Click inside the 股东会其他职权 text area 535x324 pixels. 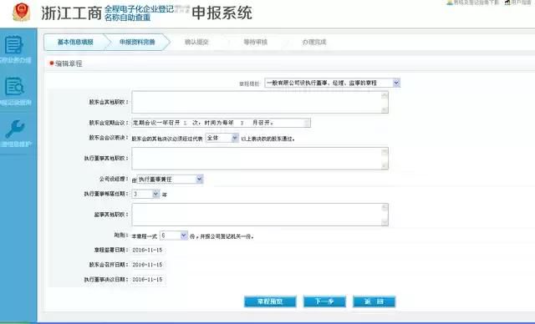tap(257, 102)
